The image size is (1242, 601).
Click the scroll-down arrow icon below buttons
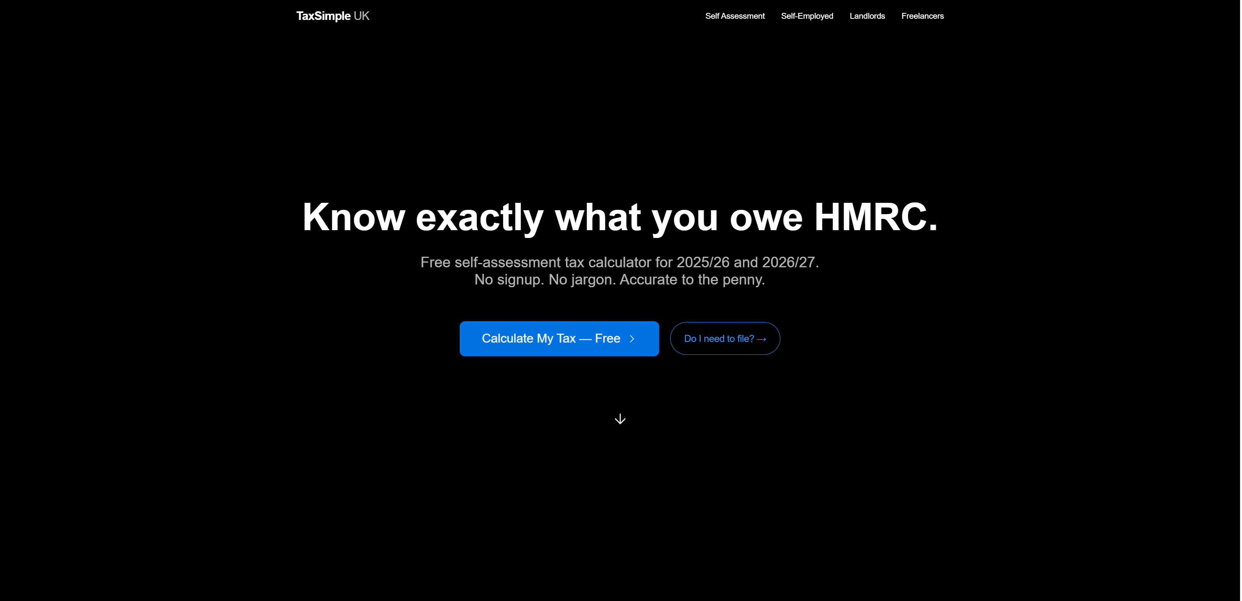tap(621, 419)
